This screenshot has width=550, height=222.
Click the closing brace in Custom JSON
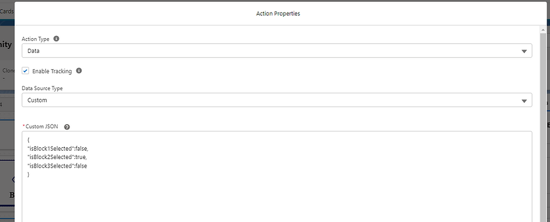tap(29, 174)
